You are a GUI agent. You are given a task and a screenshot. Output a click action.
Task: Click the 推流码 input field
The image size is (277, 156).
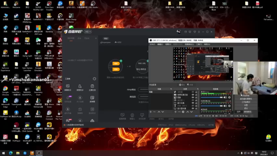click(x=143, y=97)
